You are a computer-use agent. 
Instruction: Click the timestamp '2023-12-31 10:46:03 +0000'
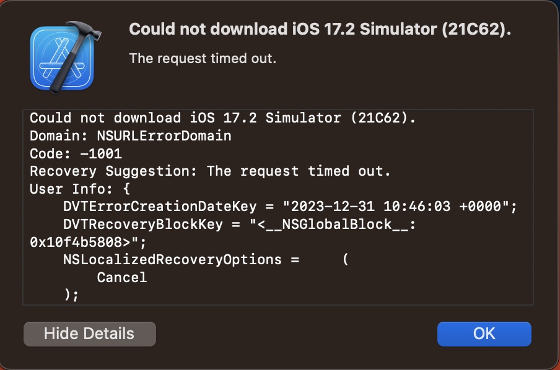tap(396, 207)
